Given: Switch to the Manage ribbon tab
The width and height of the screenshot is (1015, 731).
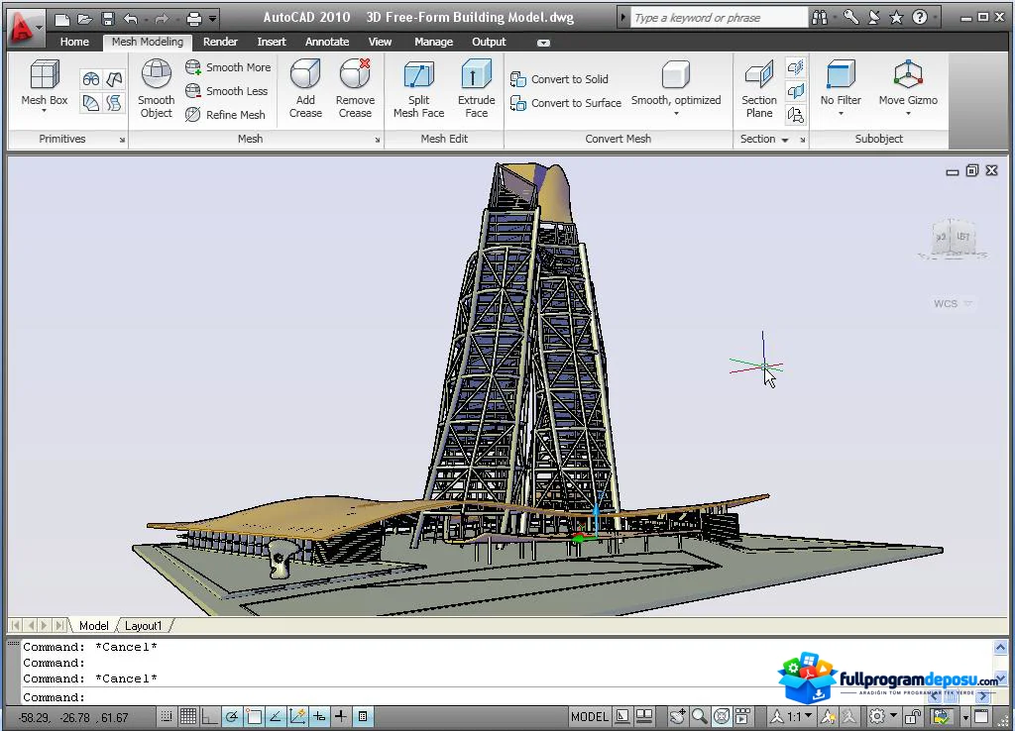Looking at the screenshot, I should coord(433,42).
